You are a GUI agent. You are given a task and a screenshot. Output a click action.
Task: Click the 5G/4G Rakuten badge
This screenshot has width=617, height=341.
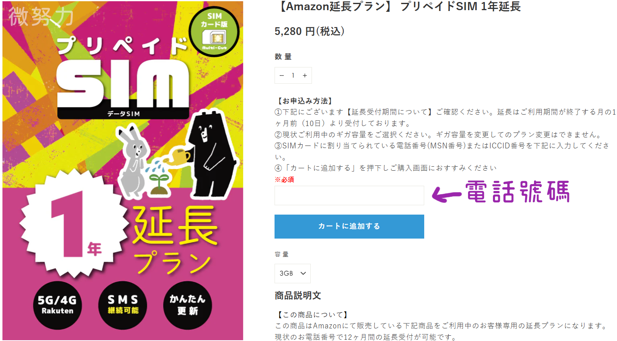coord(57,306)
